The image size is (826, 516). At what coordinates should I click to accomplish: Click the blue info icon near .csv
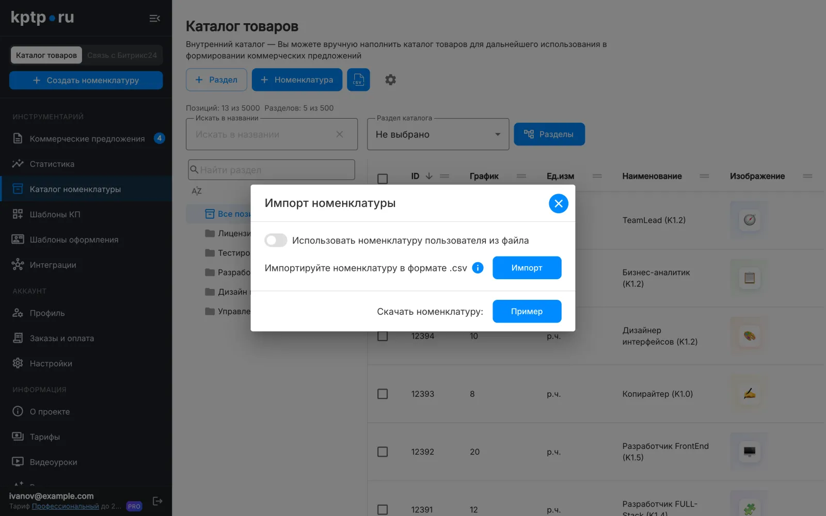point(478,268)
